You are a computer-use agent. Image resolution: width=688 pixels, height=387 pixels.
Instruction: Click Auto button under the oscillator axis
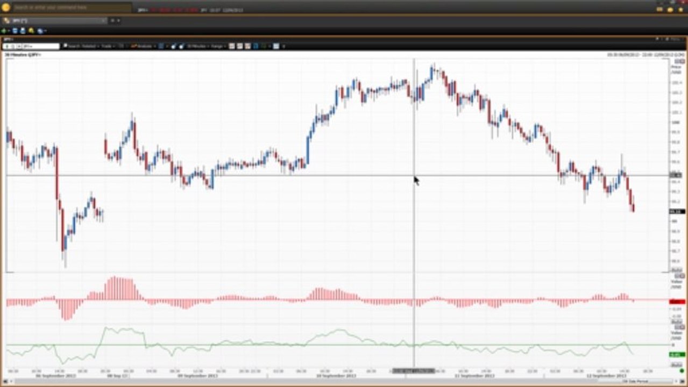677,365
